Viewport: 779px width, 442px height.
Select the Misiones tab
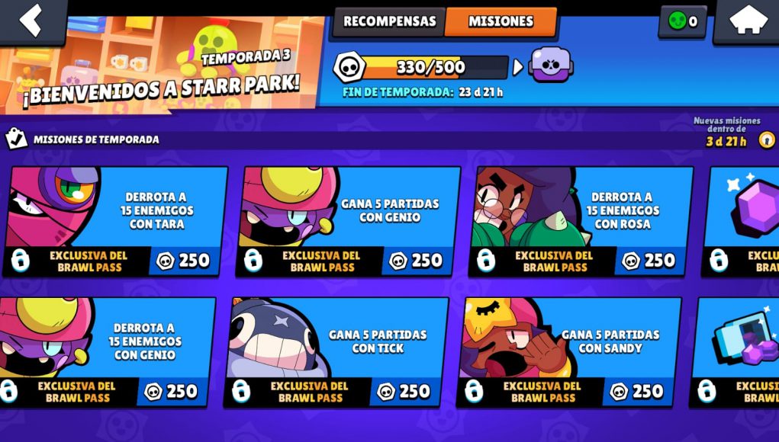tap(501, 21)
